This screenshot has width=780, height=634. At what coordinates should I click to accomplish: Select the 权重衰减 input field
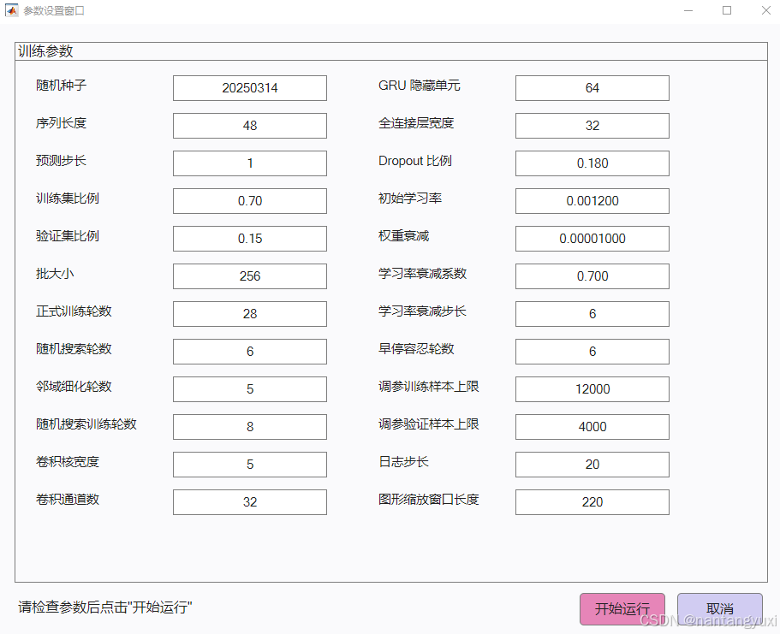point(592,239)
